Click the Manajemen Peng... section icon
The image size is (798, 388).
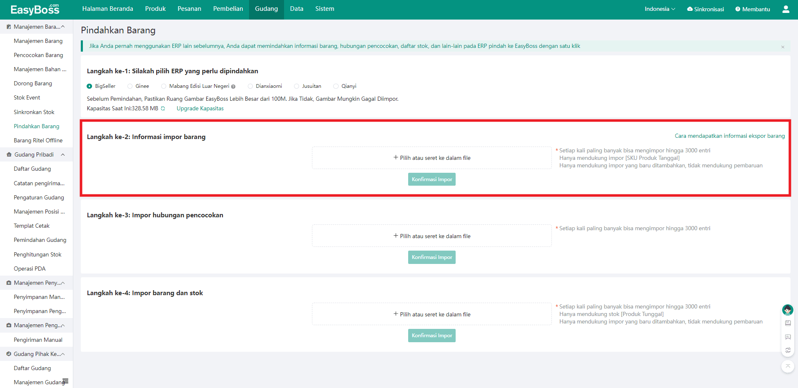click(x=9, y=325)
